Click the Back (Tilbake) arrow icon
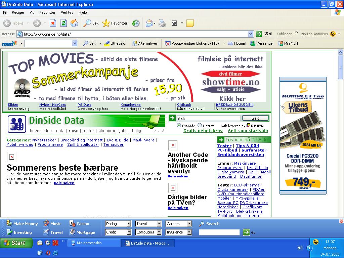Screen dimensions: 344x258 pos(7,23)
